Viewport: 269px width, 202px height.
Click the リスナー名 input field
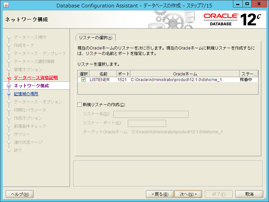[151, 114]
